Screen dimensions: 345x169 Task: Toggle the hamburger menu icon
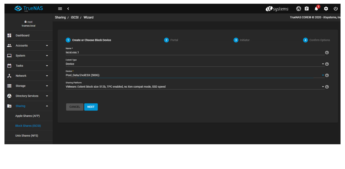pyautogui.click(x=60, y=9)
